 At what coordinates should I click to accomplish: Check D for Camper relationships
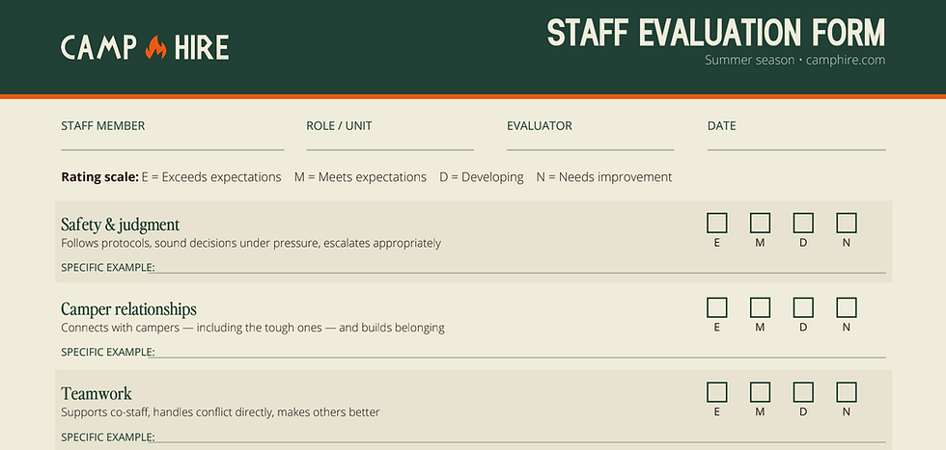click(x=803, y=307)
